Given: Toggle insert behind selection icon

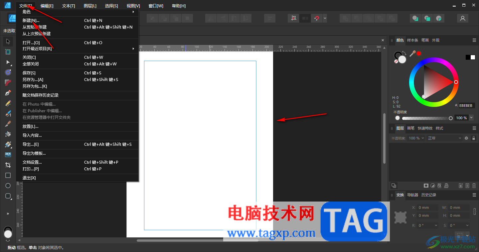Looking at the screenshot, I should (415, 18).
